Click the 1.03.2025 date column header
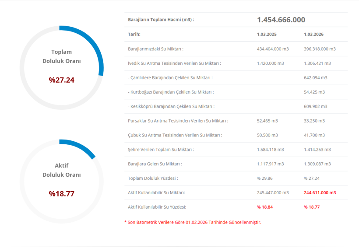359x248 pixels. [267, 34]
